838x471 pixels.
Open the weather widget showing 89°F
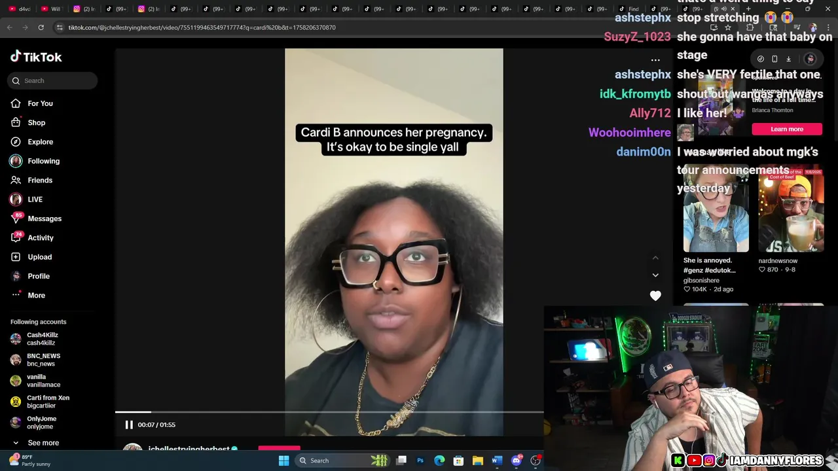tap(31, 461)
